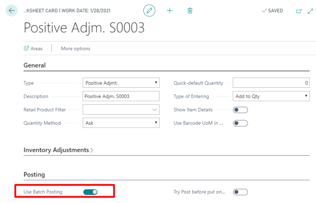
Task: Open Type of Entering dropdown
Action: click(271, 96)
